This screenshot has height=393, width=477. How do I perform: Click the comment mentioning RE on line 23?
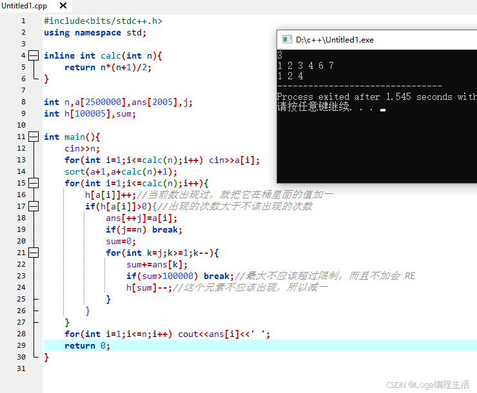(x=325, y=276)
